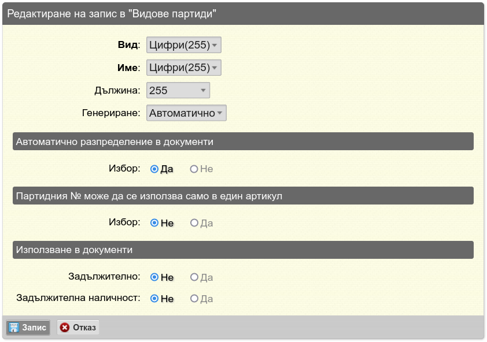Click the Използване в документи section header
487x342 pixels.
(x=243, y=250)
